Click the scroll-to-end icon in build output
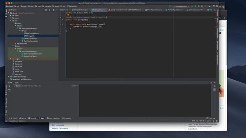Viewport: 246px width, 138px height. click(x=214, y=89)
